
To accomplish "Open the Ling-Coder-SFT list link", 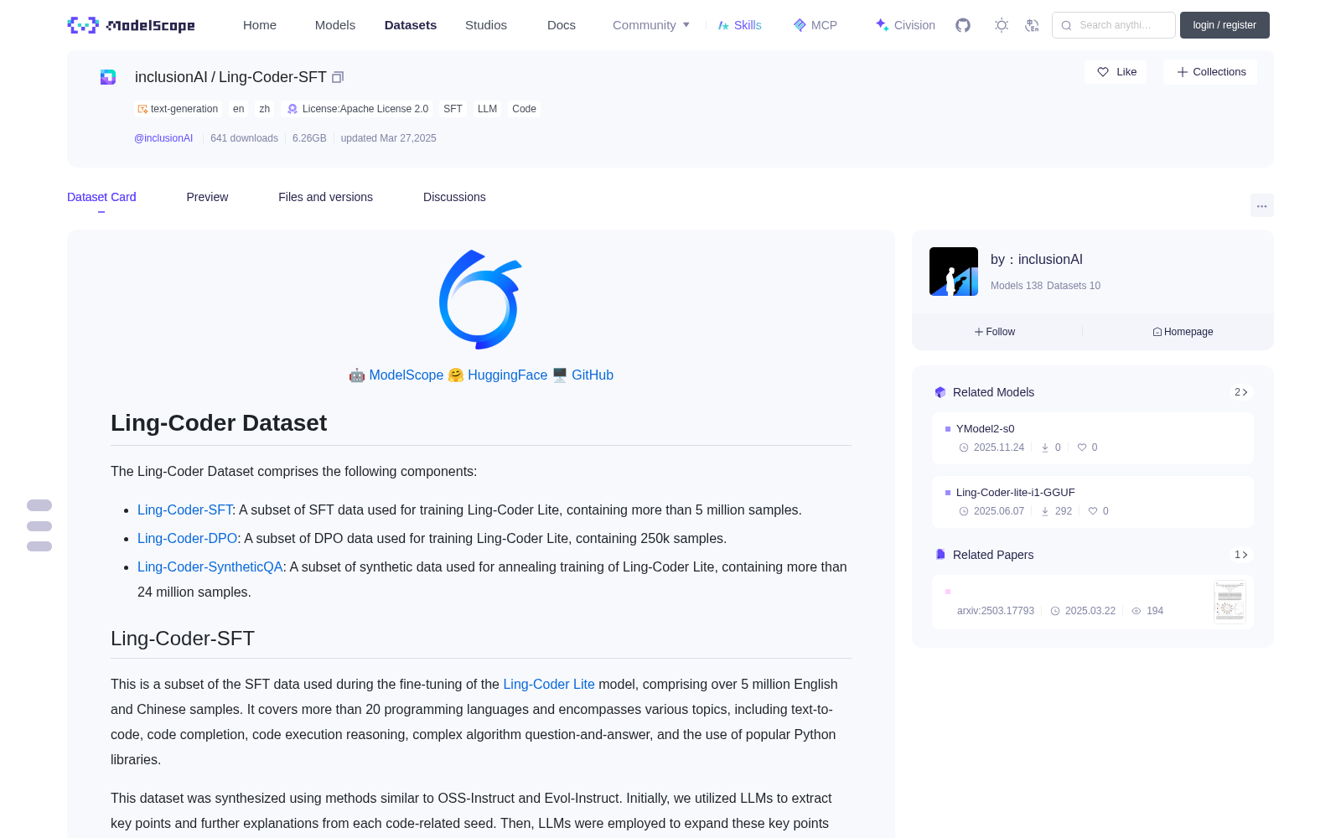I will tap(184, 510).
